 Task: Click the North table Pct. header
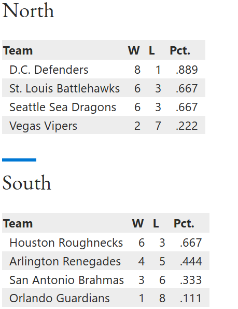[x=180, y=51]
